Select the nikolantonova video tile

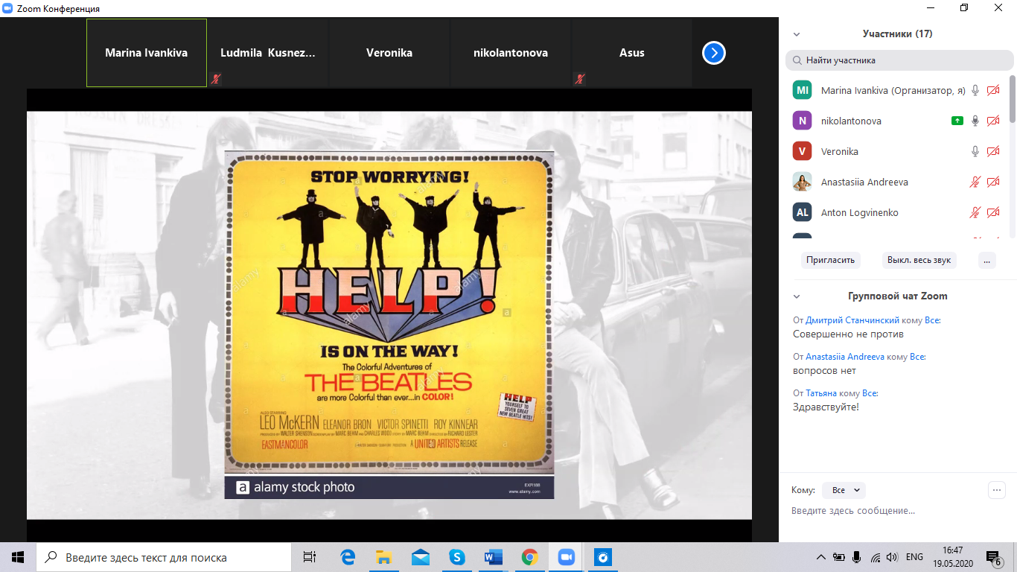click(x=511, y=53)
